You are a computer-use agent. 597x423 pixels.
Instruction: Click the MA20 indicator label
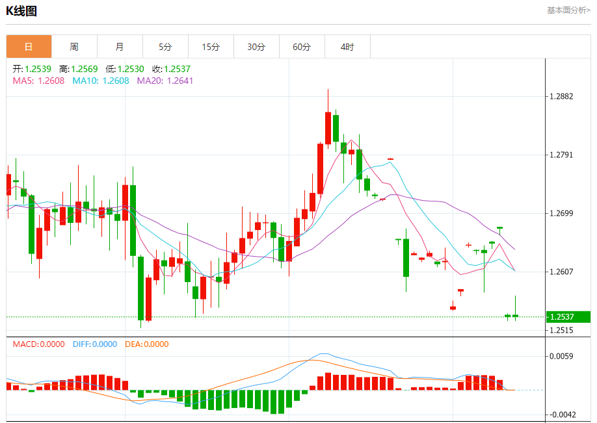[165, 81]
